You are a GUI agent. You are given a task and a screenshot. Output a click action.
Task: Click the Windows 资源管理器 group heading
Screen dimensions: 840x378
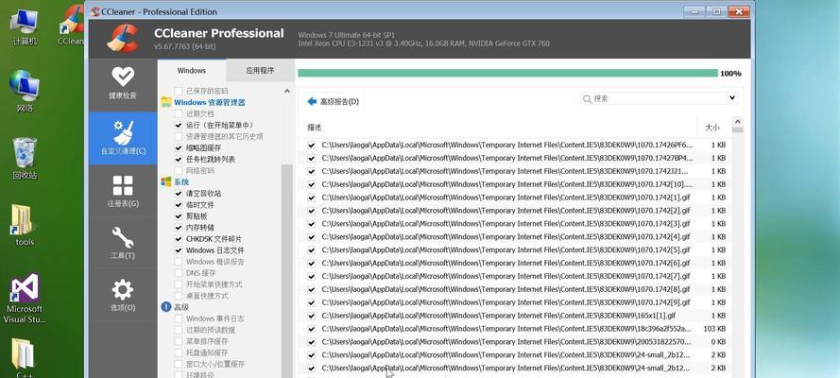coord(210,102)
